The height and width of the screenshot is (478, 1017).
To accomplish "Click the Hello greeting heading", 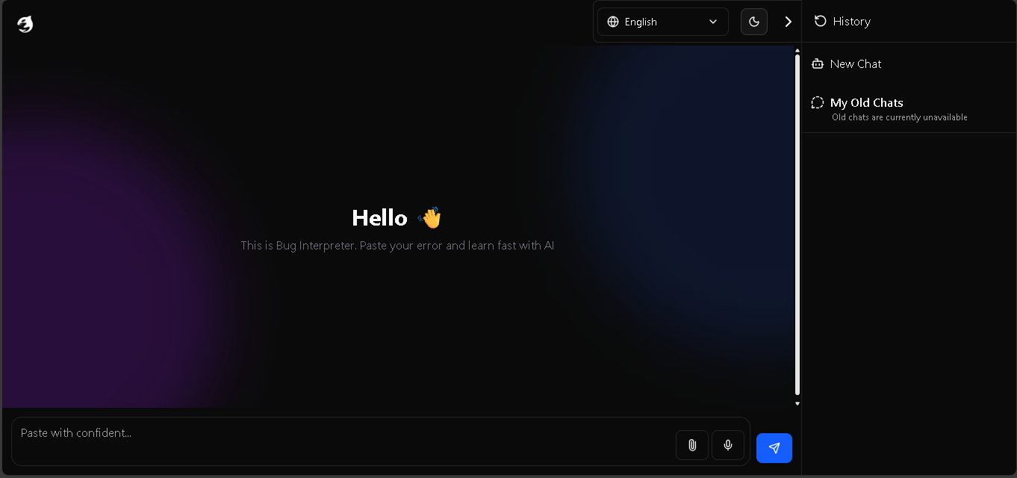I will point(380,218).
